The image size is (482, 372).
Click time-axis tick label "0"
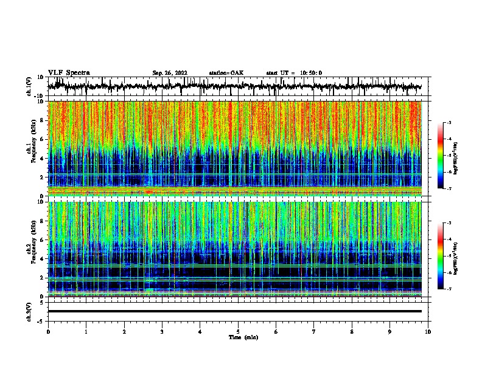click(x=48, y=331)
